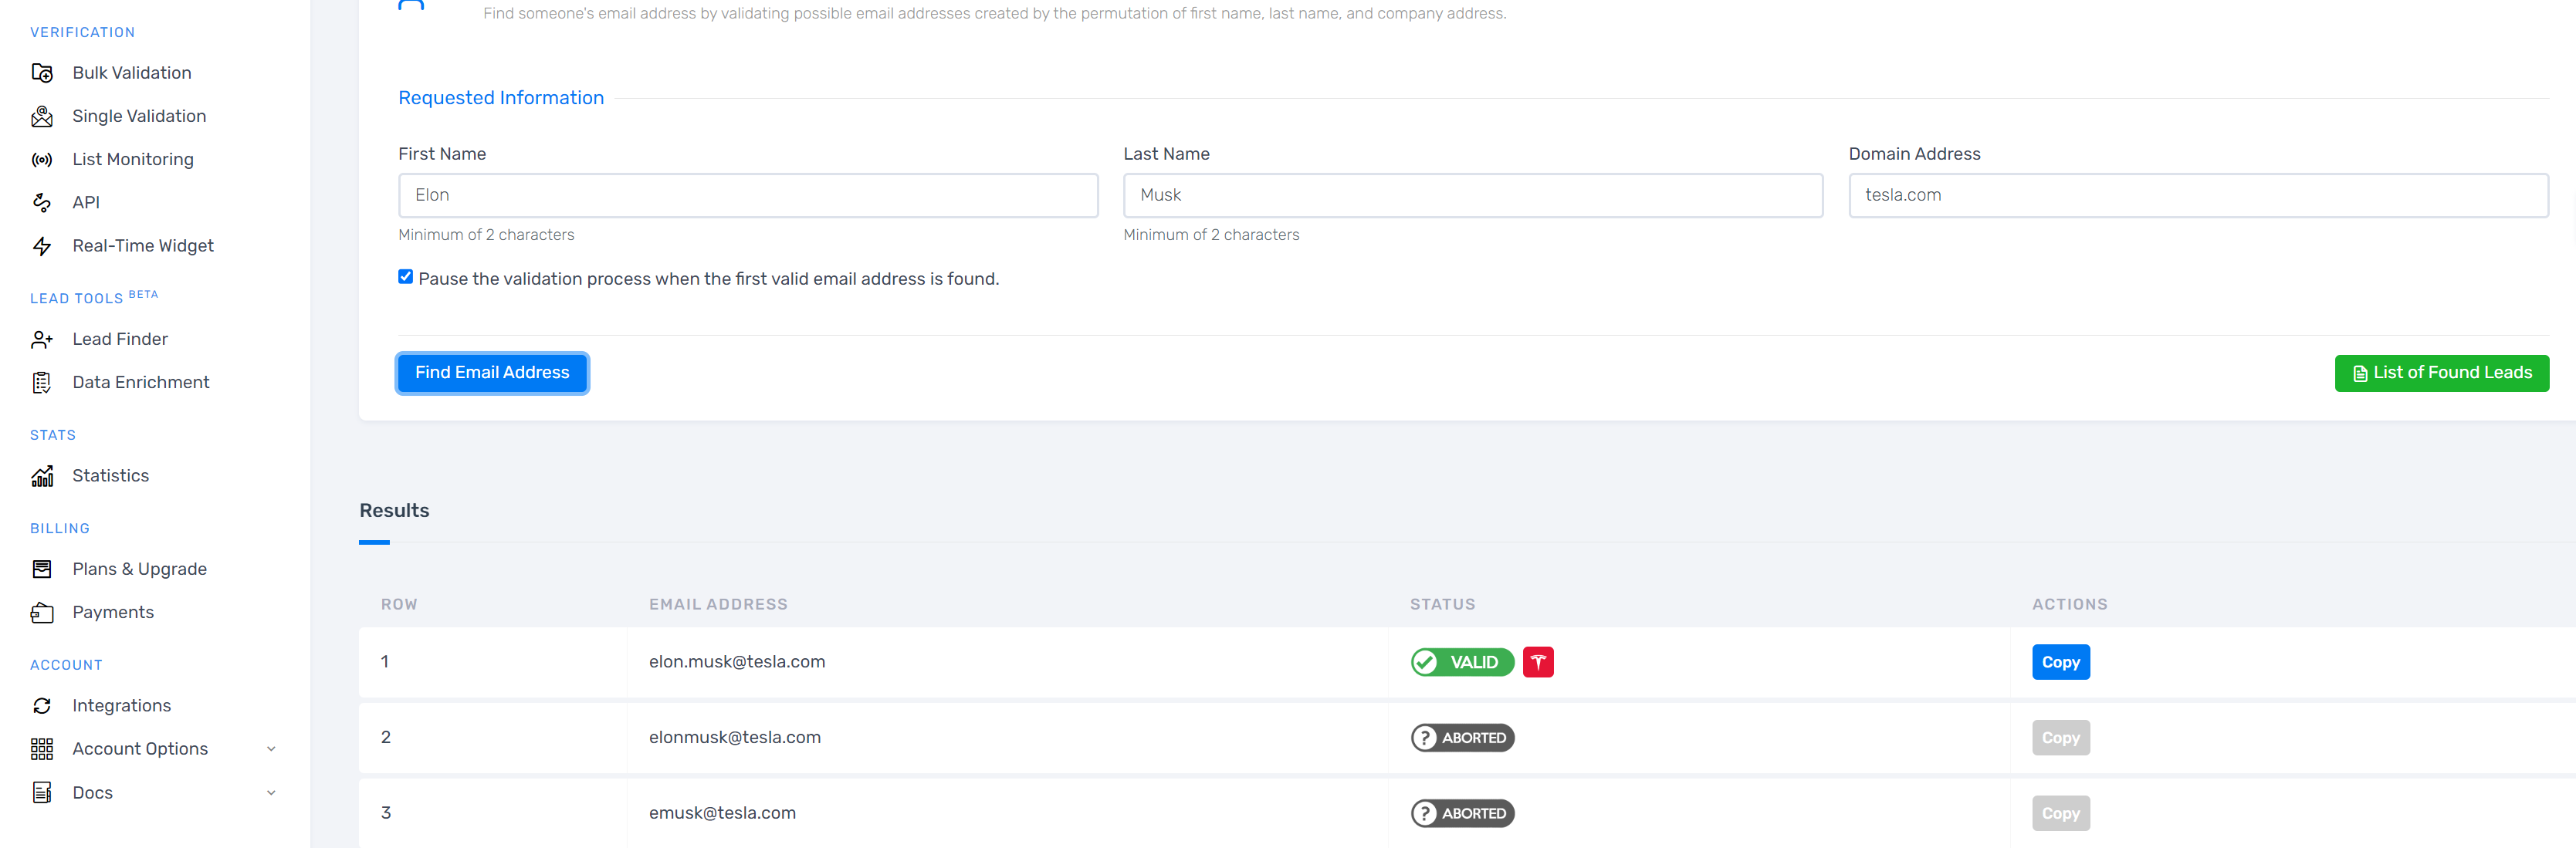2576x848 pixels.
Task: Click the Find Email Address button
Action: pos(491,372)
